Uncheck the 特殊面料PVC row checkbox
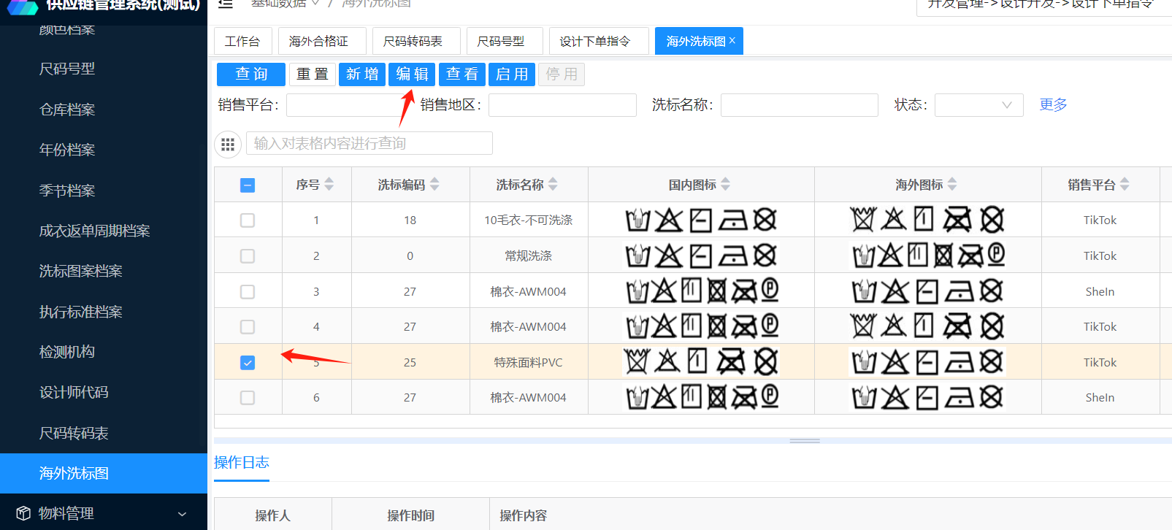Image resolution: width=1172 pixels, height=530 pixels. [x=248, y=363]
